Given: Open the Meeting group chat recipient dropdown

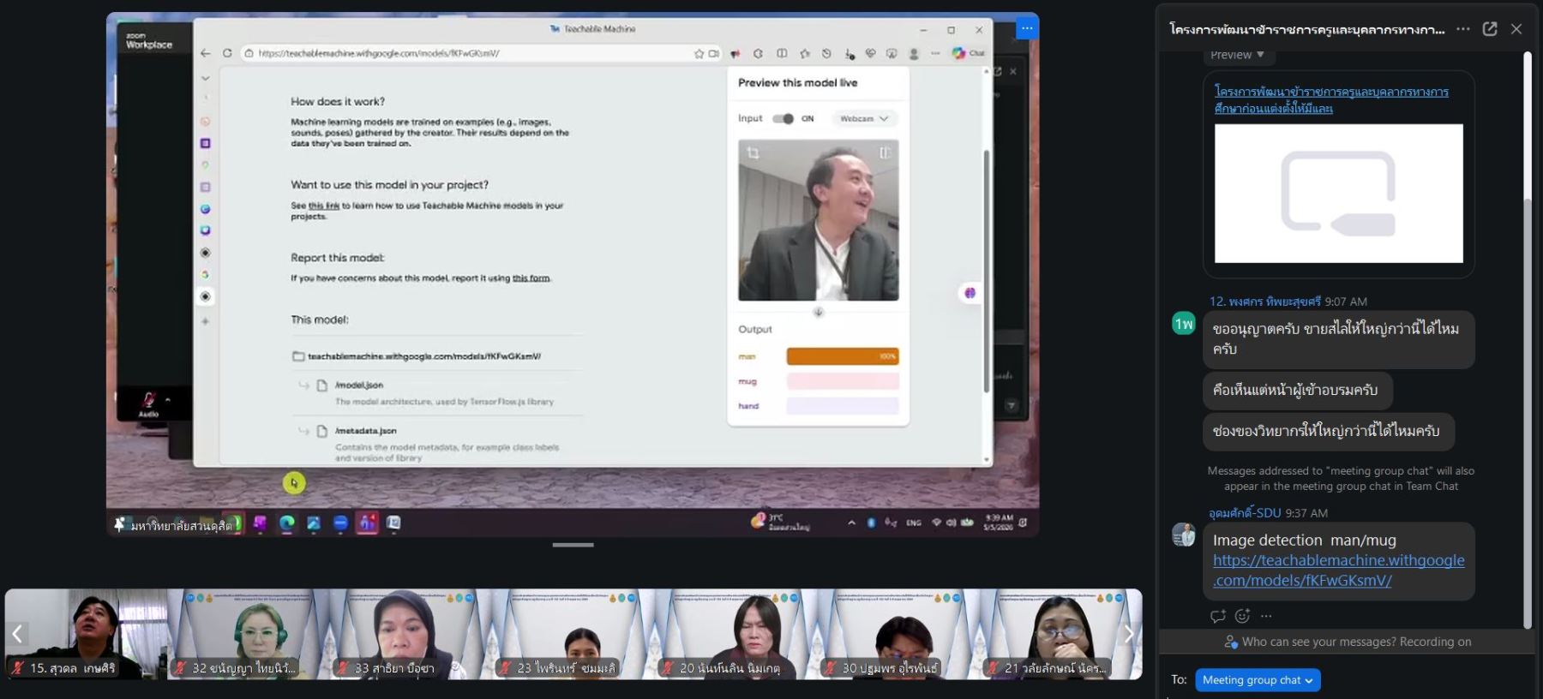Looking at the screenshot, I should pyautogui.click(x=1258, y=680).
